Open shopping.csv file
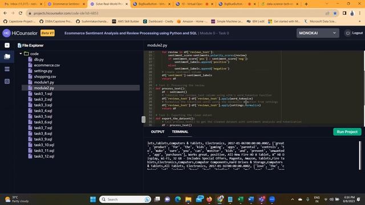The image size is (365, 205). 45,76
